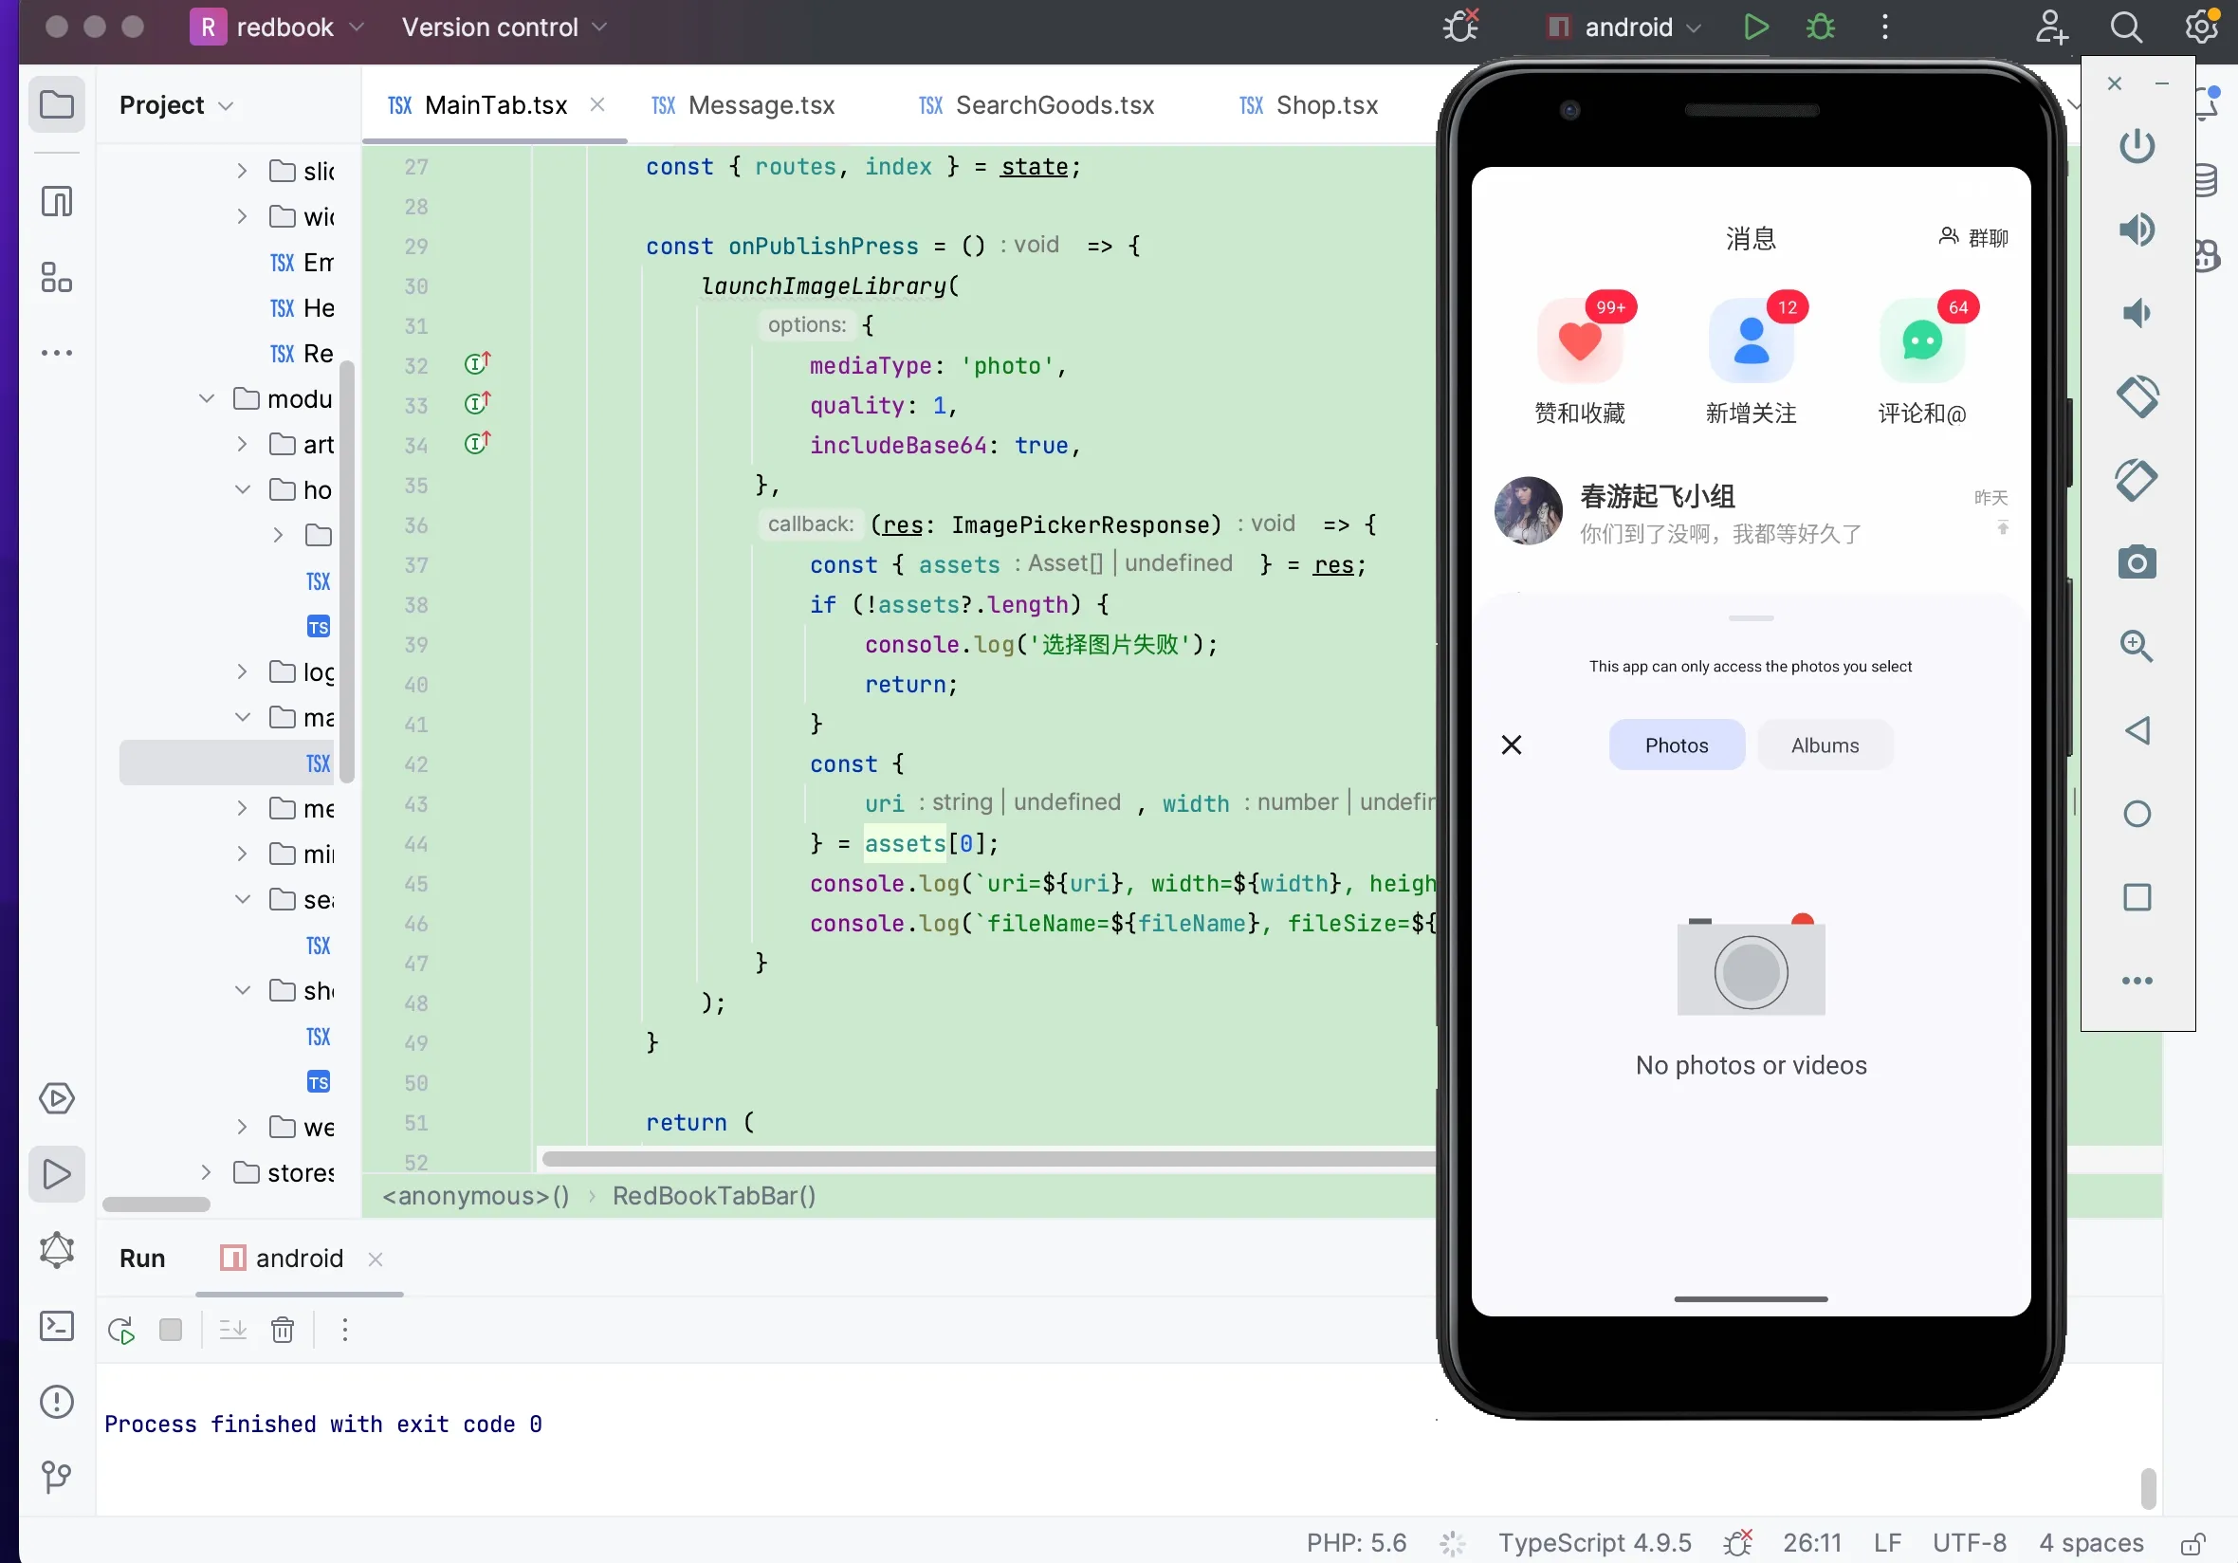Clear run console with the trash icon
The image size is (2238, 1563).
tap(283, 1330)
